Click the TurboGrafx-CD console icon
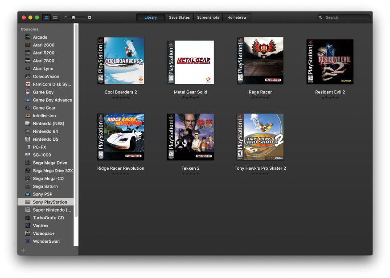Image resolution: width=390 pixels, height=278 pixels. tap(28, 217)
